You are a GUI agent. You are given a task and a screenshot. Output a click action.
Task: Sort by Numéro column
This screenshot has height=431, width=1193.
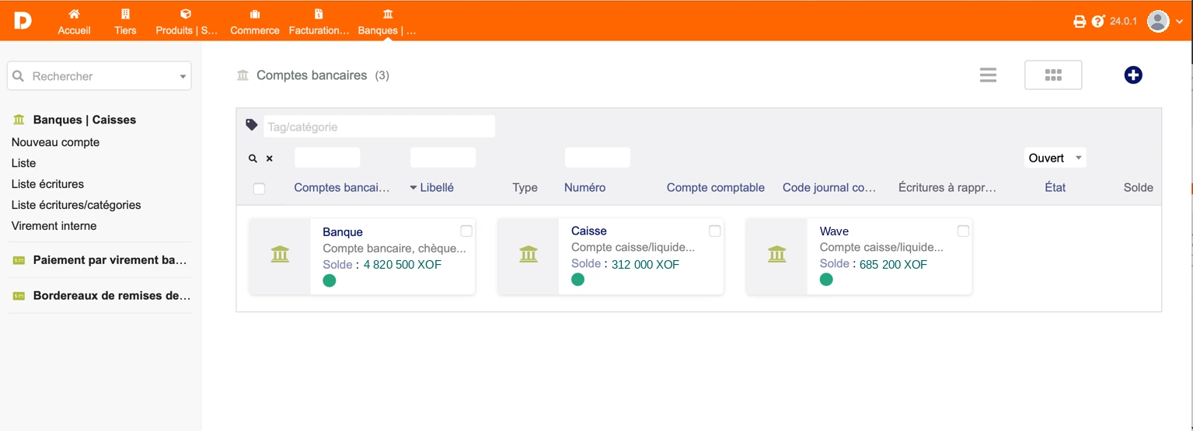pos(585,187)
